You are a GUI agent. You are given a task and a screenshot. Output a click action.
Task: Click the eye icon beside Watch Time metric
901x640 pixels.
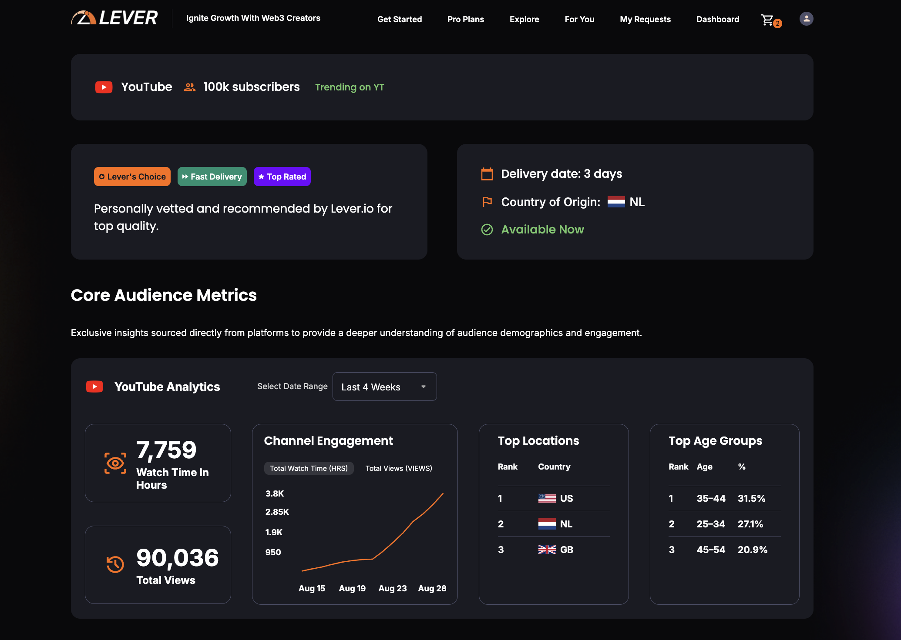[114, 463]
